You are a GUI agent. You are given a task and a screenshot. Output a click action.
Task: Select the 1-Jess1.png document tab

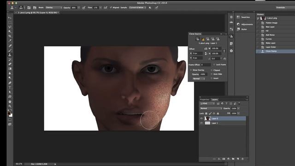tap(38, 12)
